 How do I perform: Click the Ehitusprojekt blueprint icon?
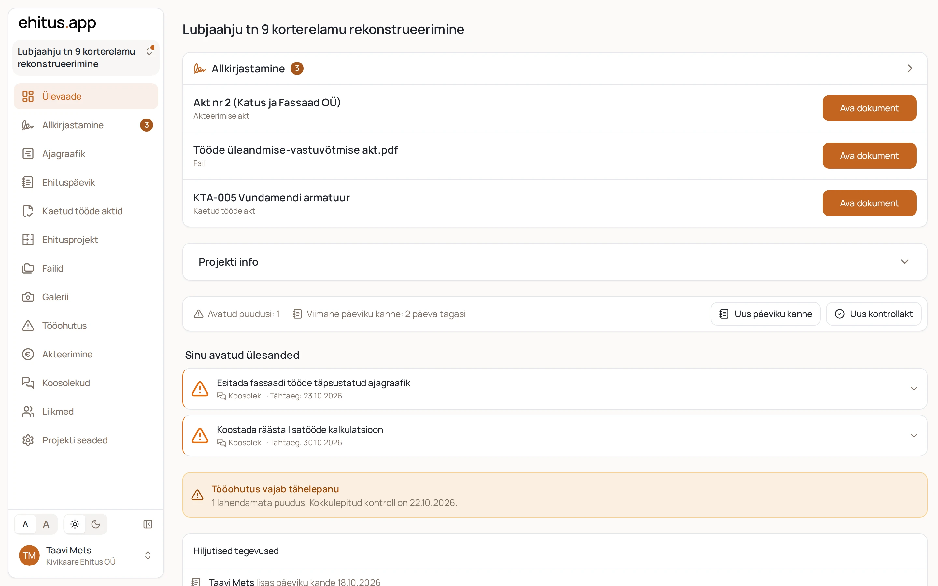28,240
